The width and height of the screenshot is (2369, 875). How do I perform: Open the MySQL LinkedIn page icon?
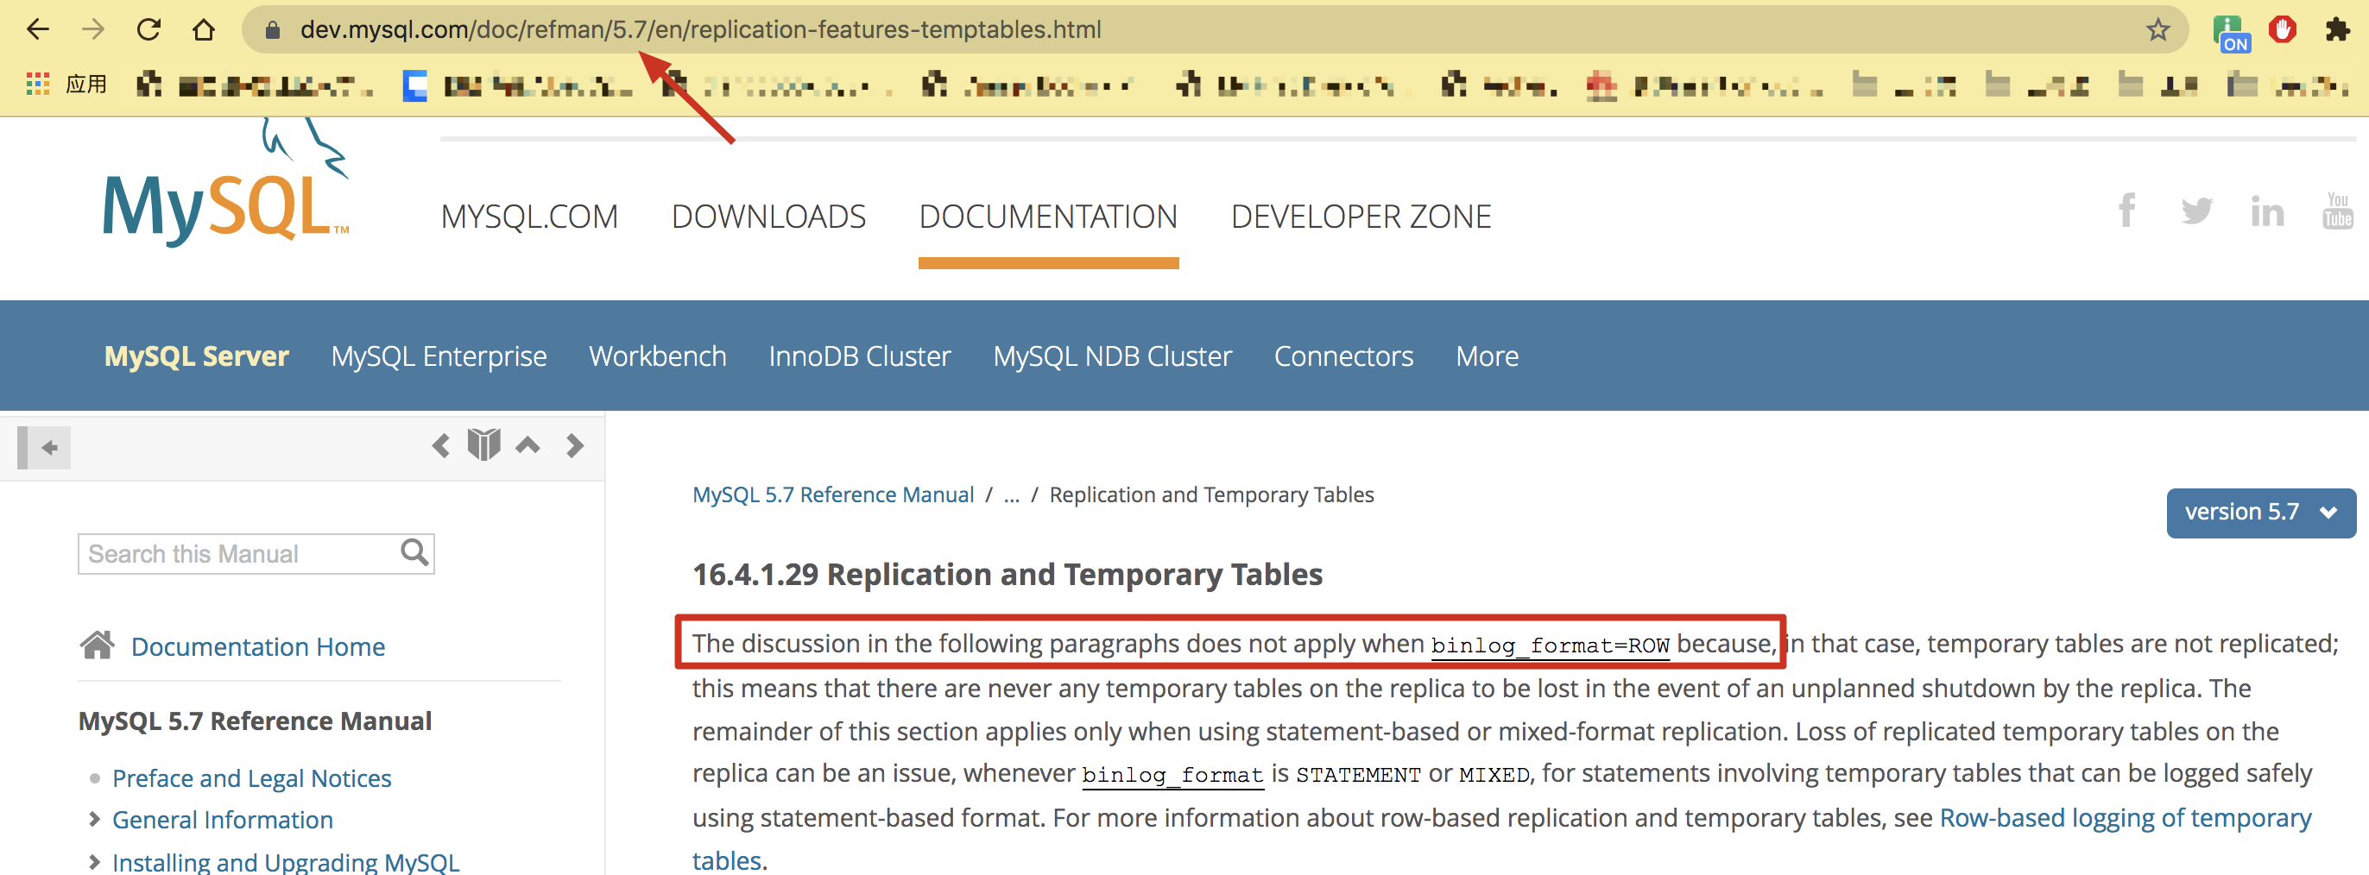click(2267, 211)
